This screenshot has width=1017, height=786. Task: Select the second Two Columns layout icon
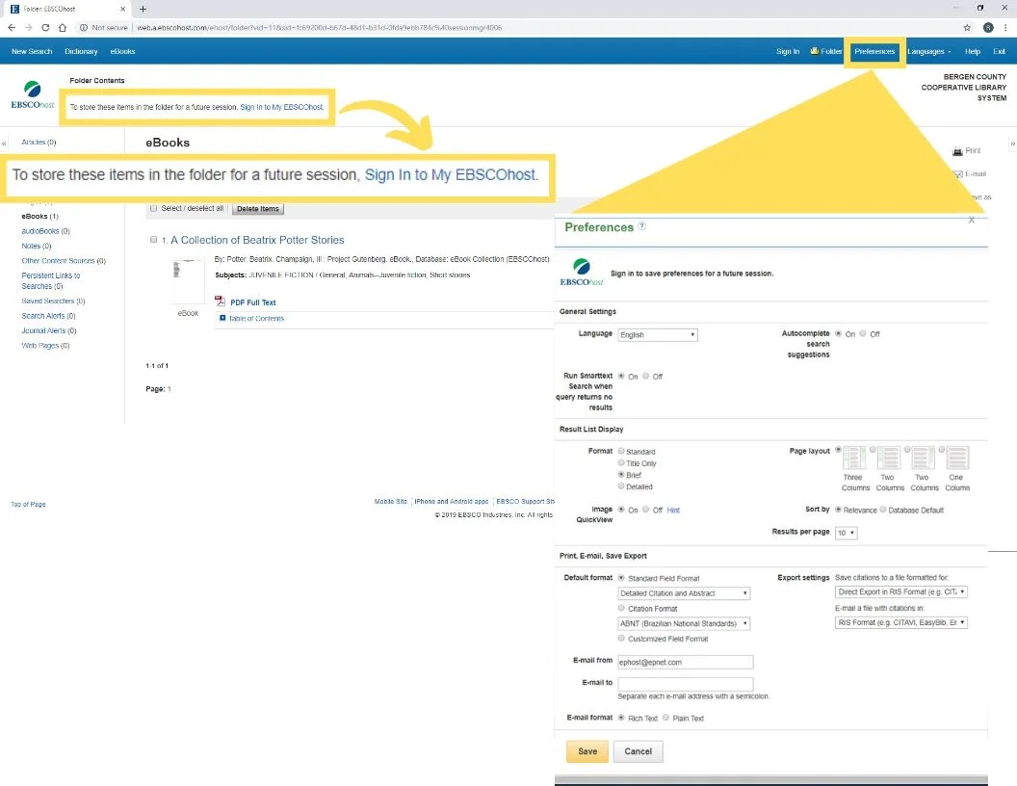[x=923, y=458]
